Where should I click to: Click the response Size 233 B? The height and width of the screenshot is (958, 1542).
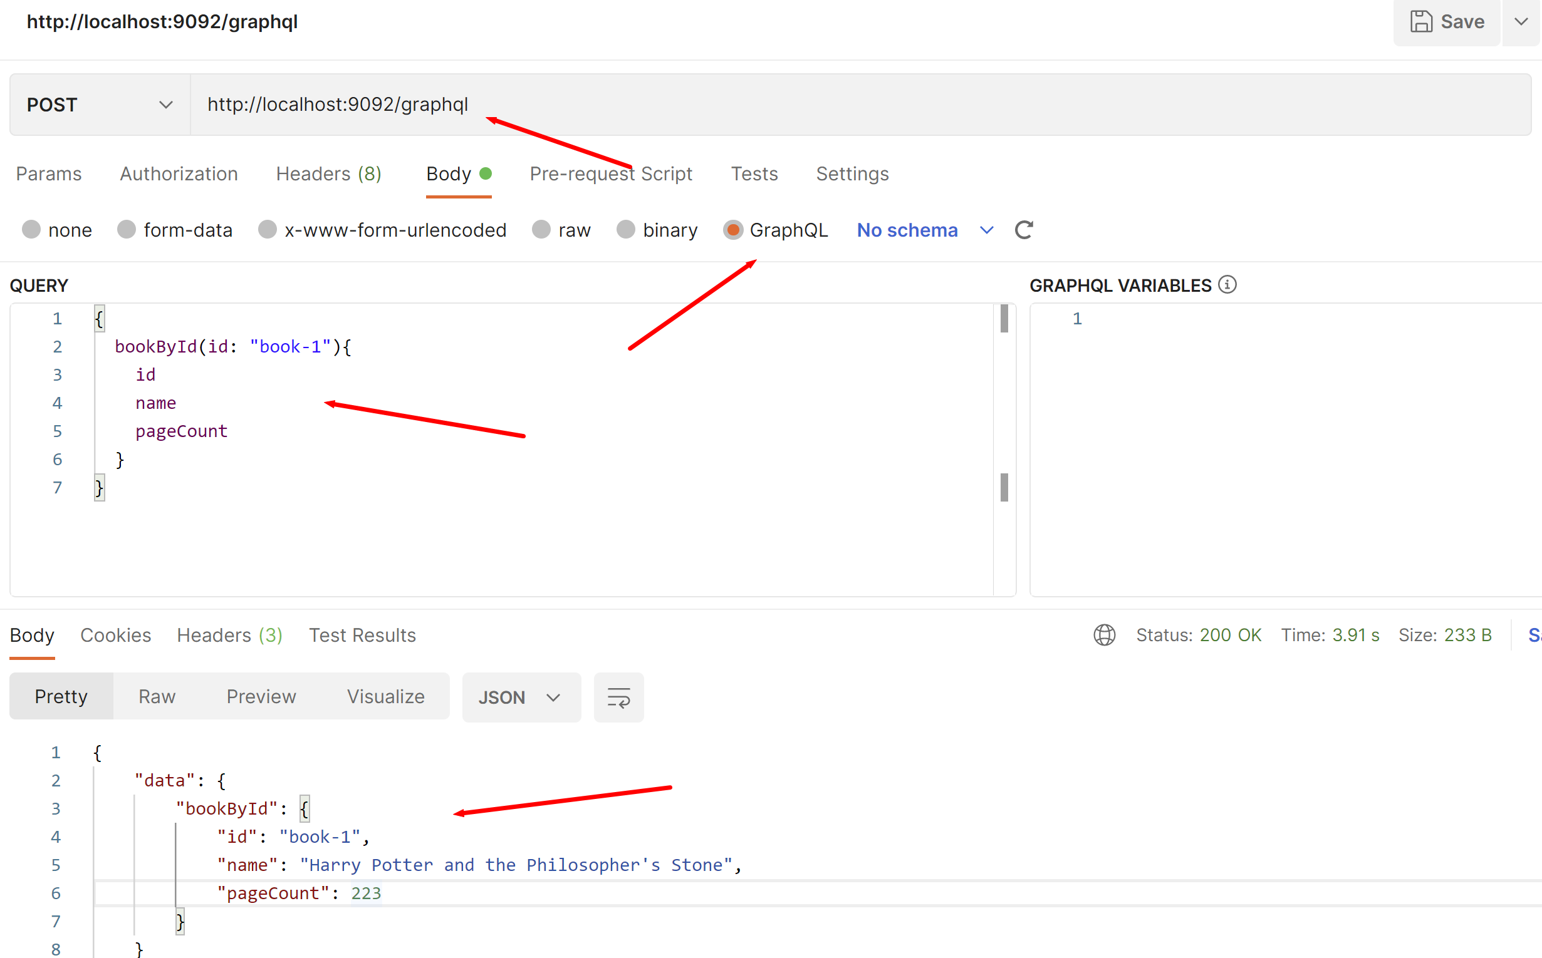point(1445,635)
